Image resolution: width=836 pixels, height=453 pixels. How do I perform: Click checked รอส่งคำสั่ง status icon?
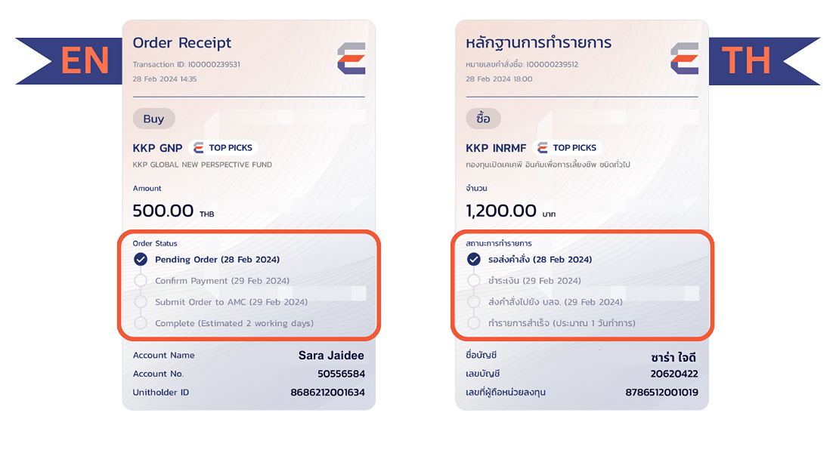(x=473, y=259)
